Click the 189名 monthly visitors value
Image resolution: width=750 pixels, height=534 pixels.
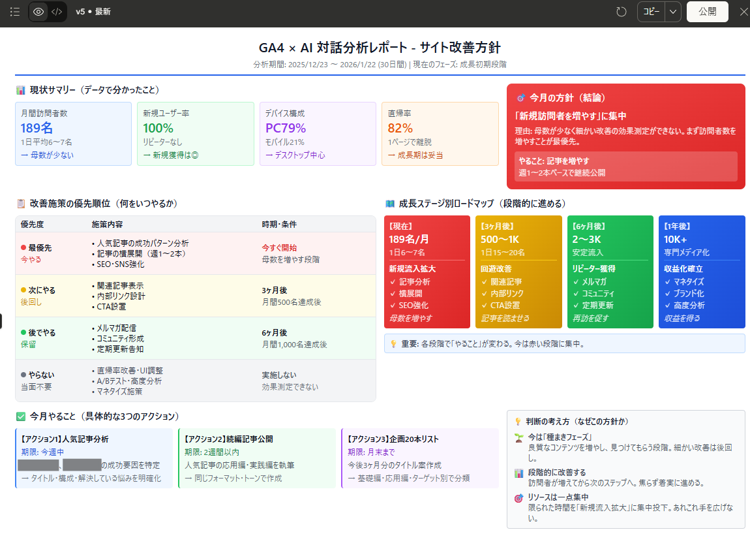(37, 128)
